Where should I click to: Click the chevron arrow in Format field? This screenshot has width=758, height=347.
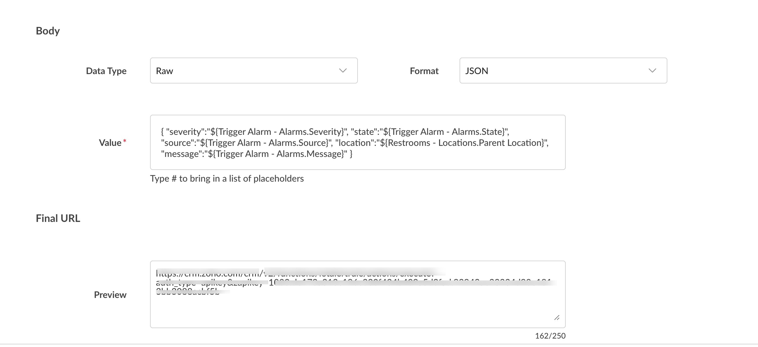point(652,71)
